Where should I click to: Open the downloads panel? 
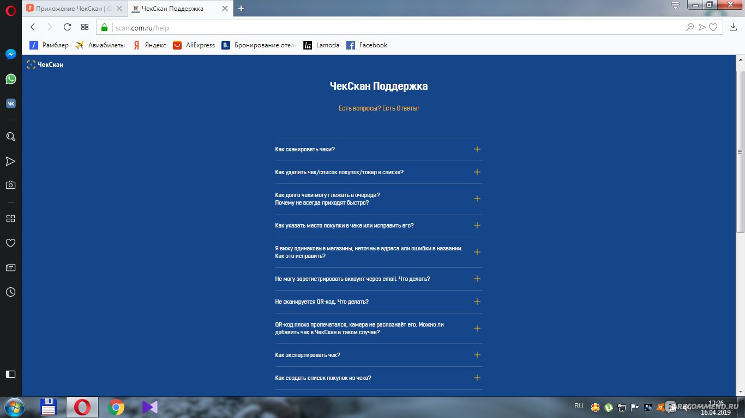(734, 27)
